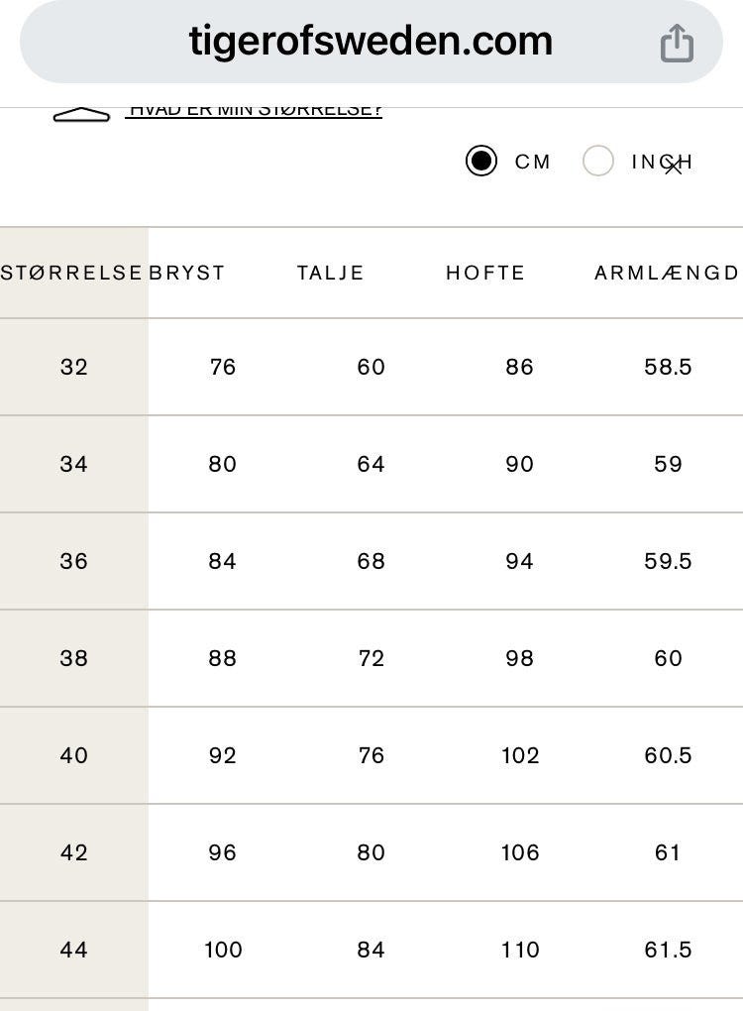Open the 'Hvad er min størrelse?' link
Image resolution: width=743 pixels, height=1011 pixels.
click(254, 110)
